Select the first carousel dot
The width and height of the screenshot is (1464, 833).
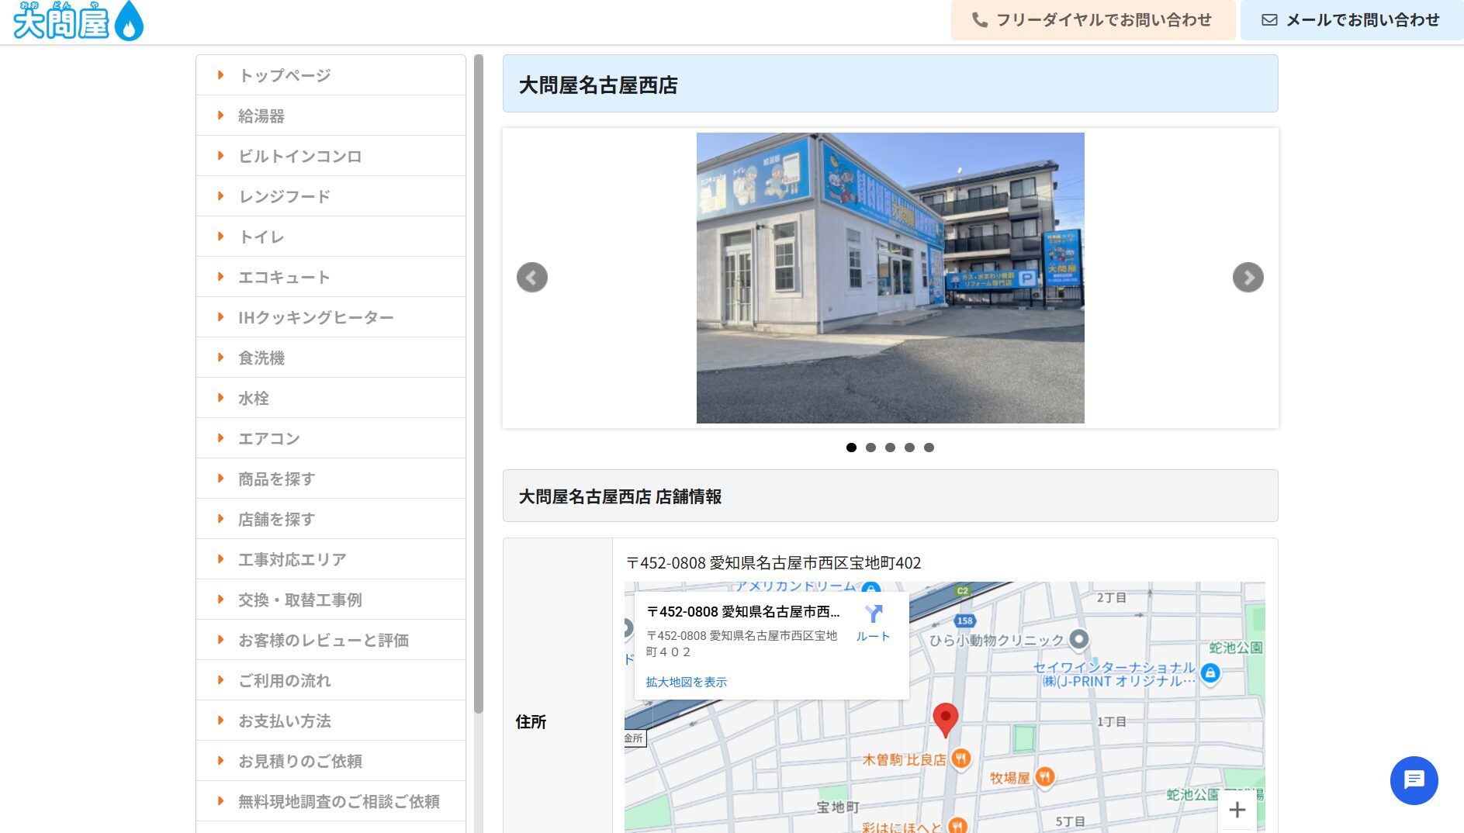tap(851, 448)
